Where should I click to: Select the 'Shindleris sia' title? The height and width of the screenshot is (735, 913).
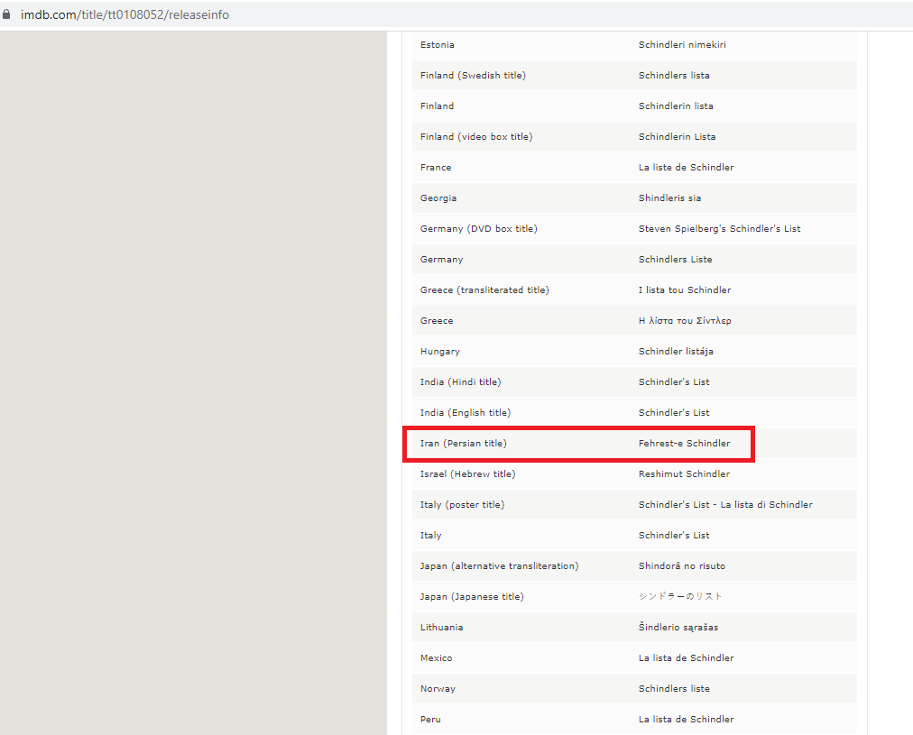pos(669,198)
